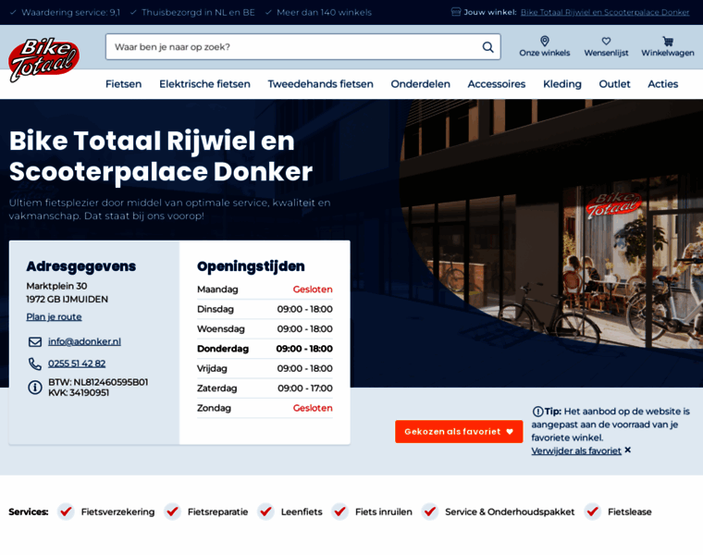
Task: Open the Fietsen menu
Action: coord(123,84)
